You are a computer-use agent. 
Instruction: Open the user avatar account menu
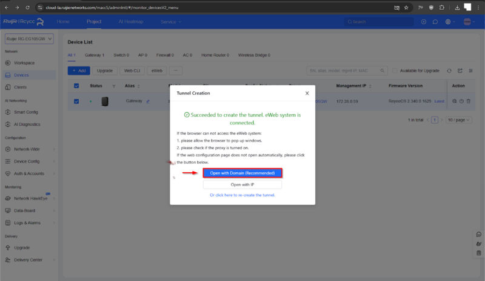pos(469,22)
